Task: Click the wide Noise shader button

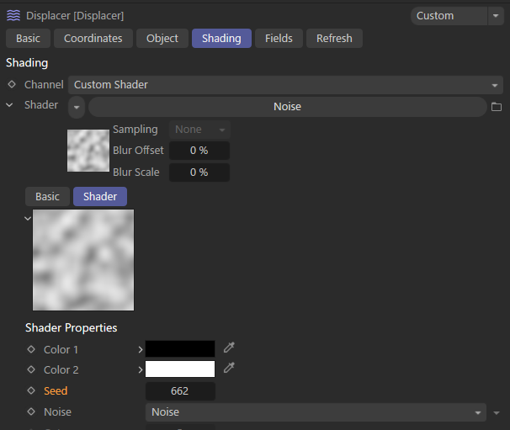Action: pyautogui.click(x=288, y=107)
